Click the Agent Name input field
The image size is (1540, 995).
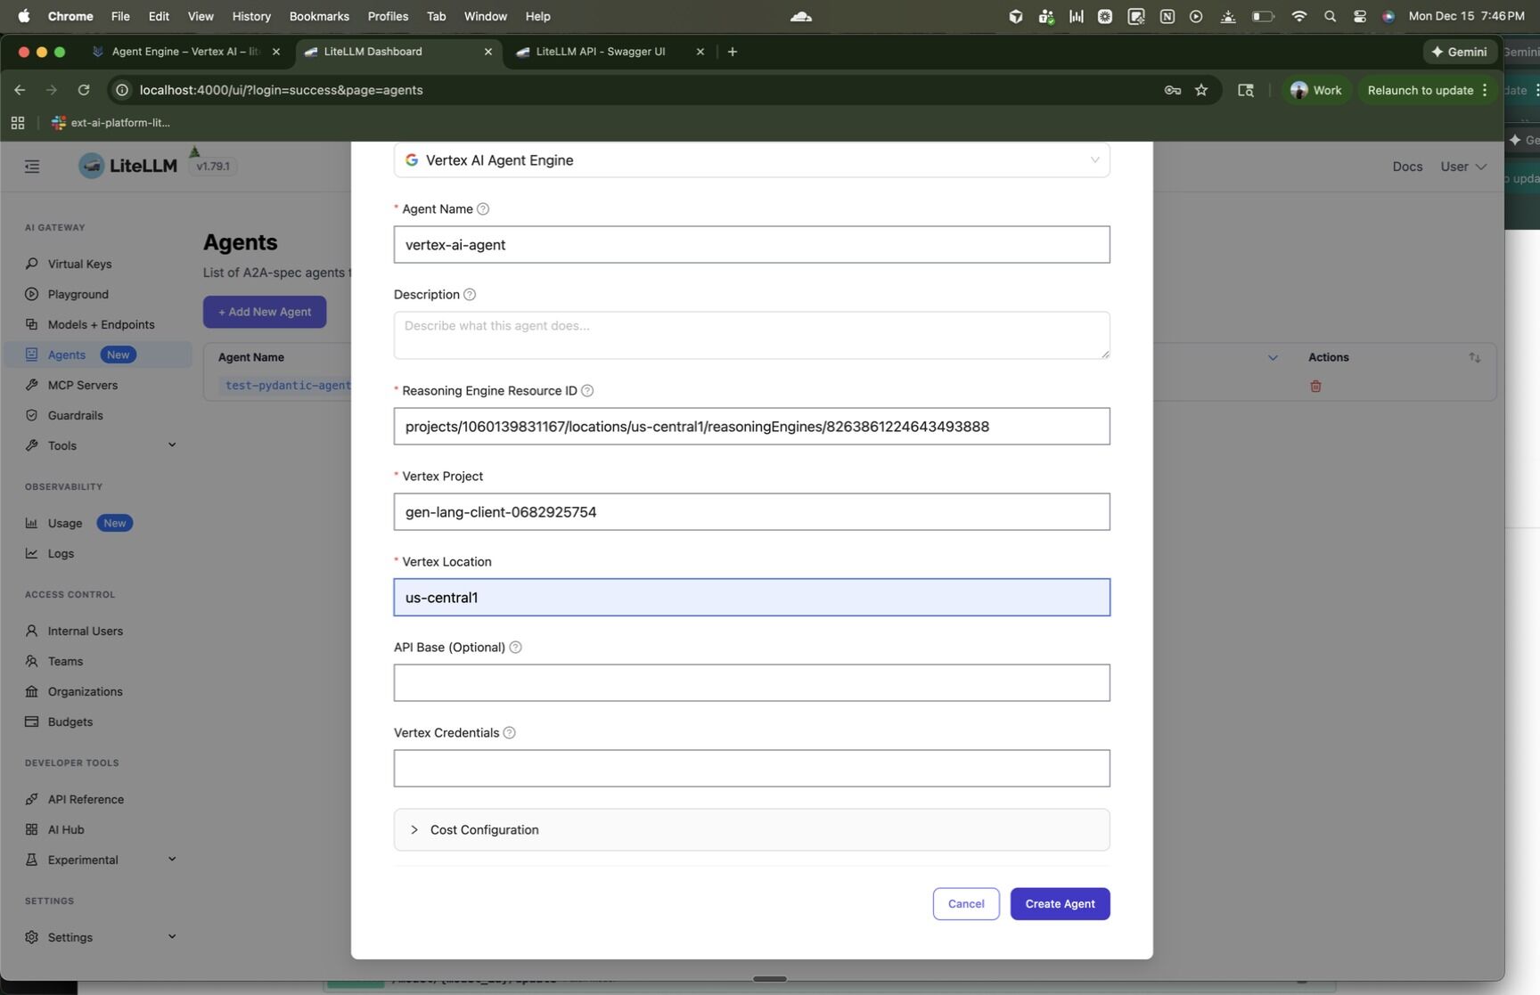point(751,245)
